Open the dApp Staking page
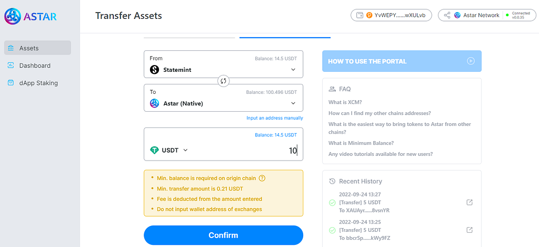 pos(37,83)
